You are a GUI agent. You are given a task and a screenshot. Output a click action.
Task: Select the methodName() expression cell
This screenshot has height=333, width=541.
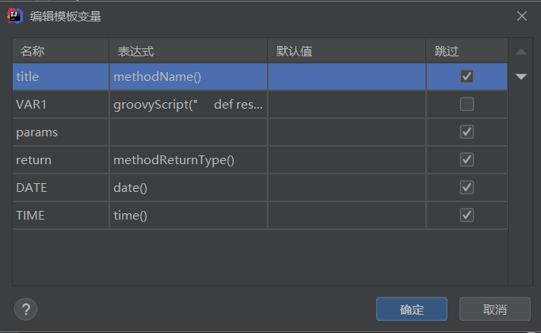[188, 77]
